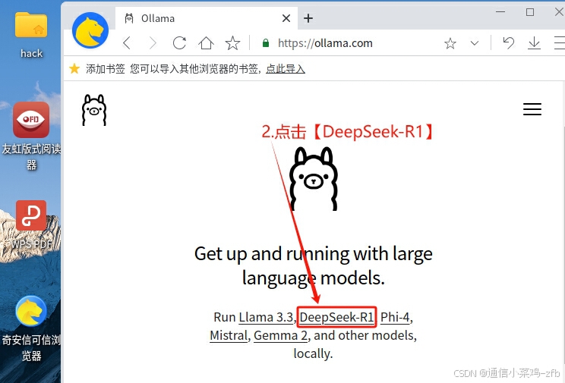Open the Llama 3.3 link

(x=266, y=317)
